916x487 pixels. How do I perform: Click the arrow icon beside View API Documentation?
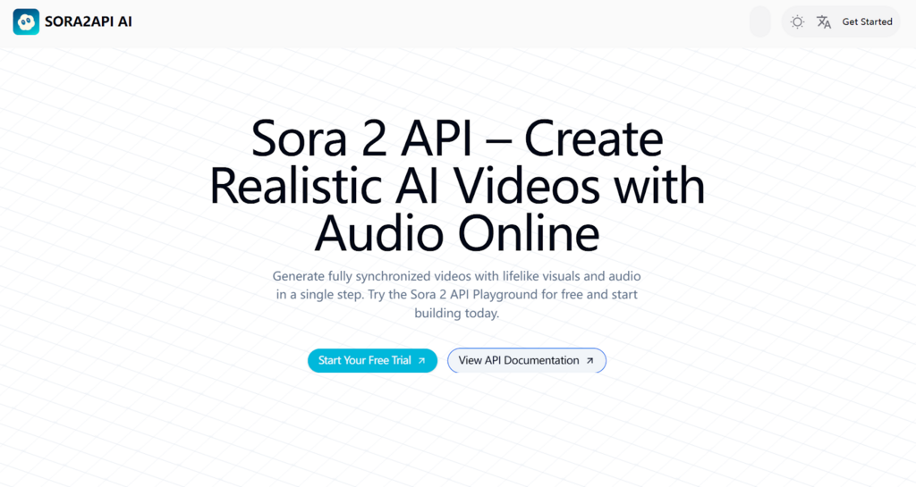pos(589,361)
